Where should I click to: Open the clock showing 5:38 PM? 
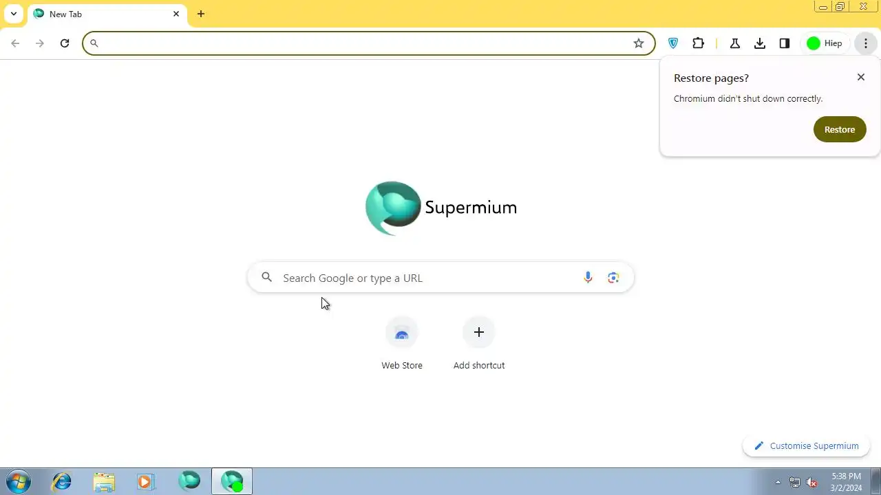pyautogui.click(x=846, y=481)
